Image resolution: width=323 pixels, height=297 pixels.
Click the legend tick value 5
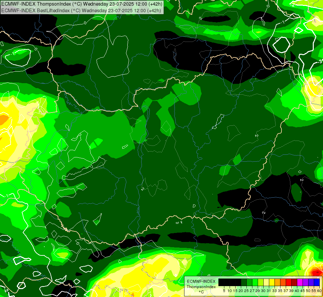tap(224, 291)
